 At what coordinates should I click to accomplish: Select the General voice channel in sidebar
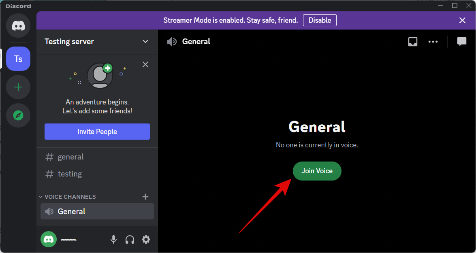pos(97,211)
